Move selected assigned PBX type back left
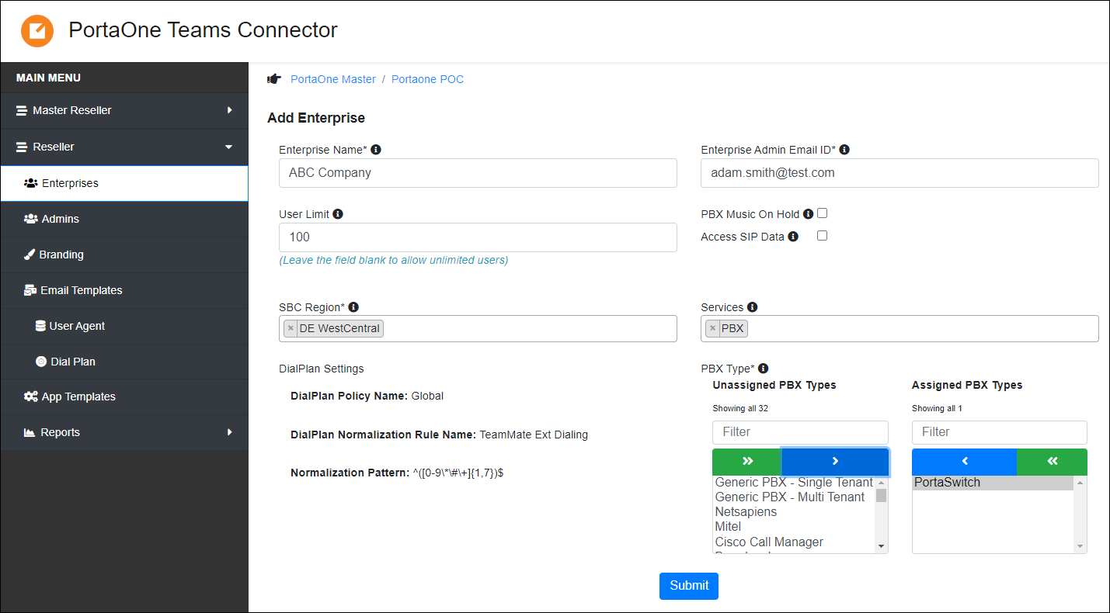 (965, 462)
